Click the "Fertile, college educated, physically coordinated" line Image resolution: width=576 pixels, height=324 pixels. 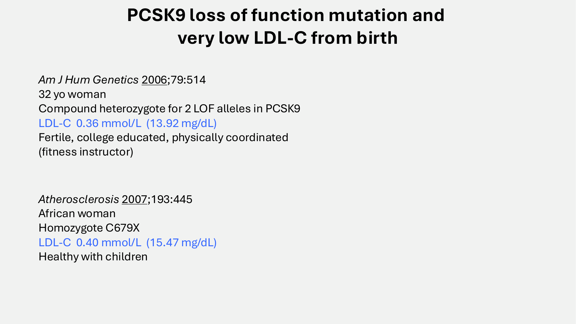163,138
